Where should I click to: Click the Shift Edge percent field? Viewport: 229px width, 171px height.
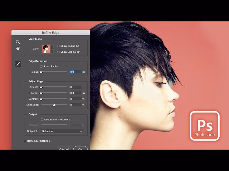click(x=75, y=105)
